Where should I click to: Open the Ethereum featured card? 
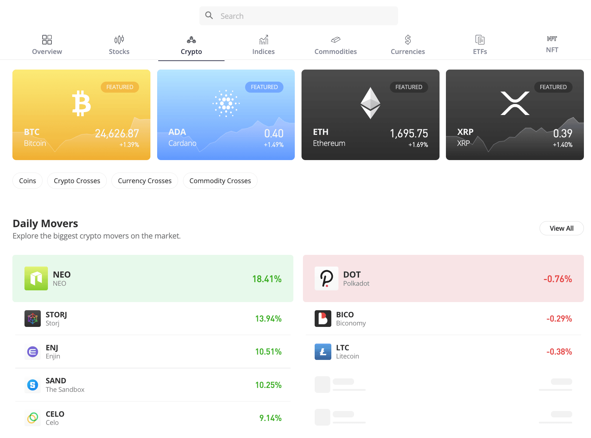(370, 115)
